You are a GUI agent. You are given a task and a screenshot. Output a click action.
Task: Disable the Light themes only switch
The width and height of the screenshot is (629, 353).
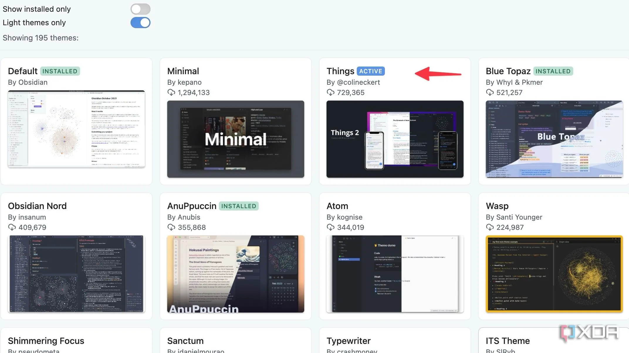coord(140,23)
